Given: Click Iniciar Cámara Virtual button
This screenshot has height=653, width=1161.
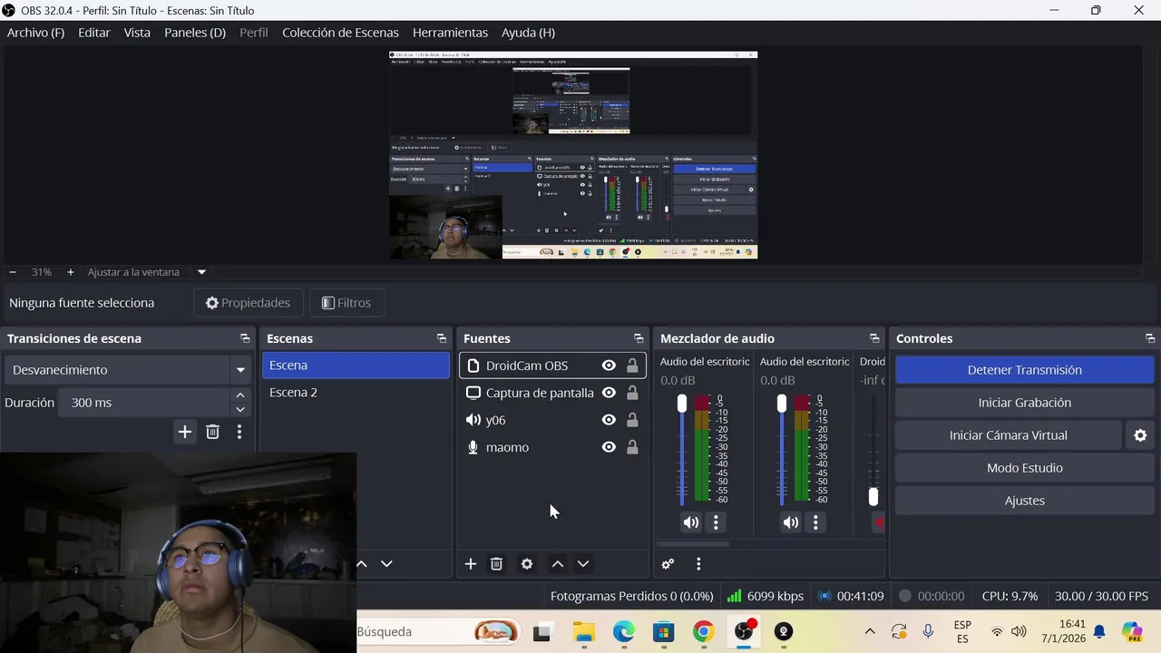Looking at the screenshot, I should 1009,435.
